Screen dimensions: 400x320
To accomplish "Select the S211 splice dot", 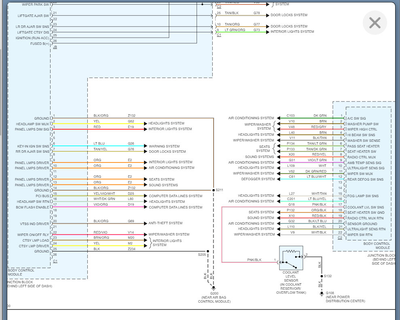I will point(214,190).
